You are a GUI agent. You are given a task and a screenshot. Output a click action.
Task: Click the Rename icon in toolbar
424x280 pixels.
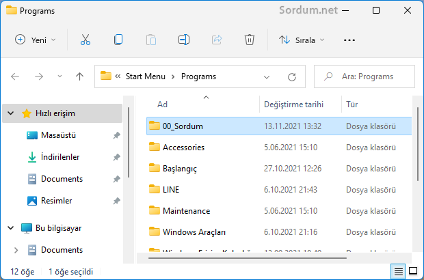[x=184, y=40]
